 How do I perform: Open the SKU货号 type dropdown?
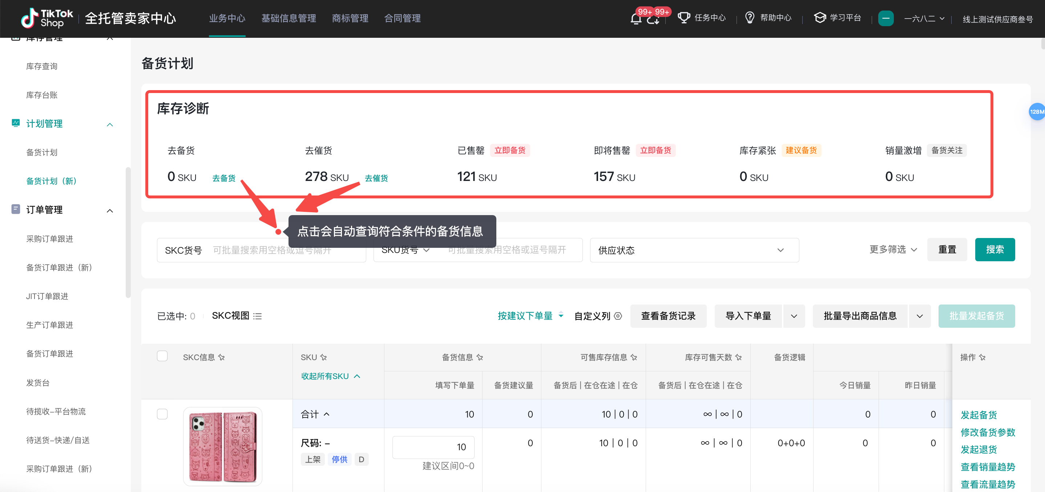click(405, 250)
